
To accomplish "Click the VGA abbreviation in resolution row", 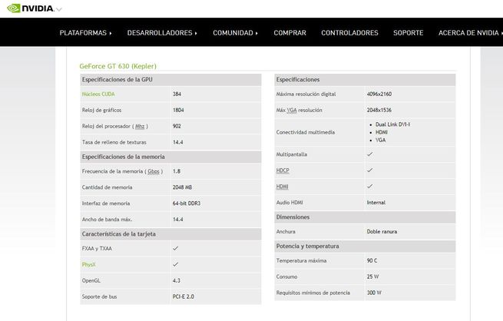I will tap(292, 111).
